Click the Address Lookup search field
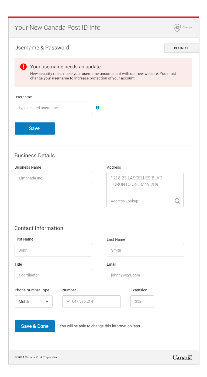This screenshot has height=377, width=207. [145, 201]
